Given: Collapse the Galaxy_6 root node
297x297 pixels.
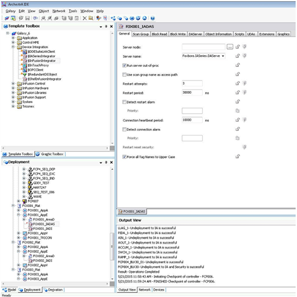Looking at the screenshot, I should tap(7, 33).
